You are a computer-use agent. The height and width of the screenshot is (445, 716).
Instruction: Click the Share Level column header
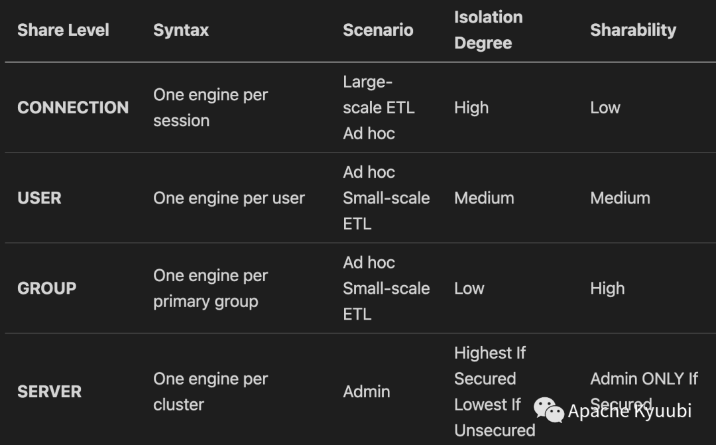click(x=63, y=30)
